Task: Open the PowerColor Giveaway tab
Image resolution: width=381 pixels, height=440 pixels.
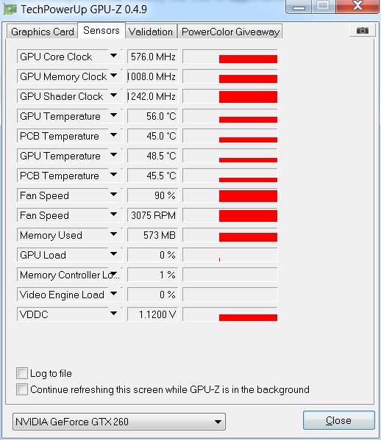Action: (x=230, y=32)
